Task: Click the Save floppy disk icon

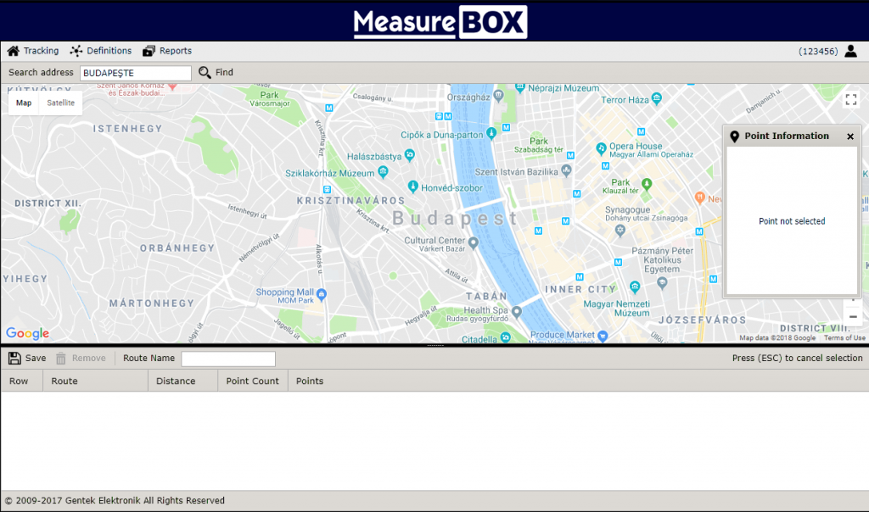Action: [14, 359]
